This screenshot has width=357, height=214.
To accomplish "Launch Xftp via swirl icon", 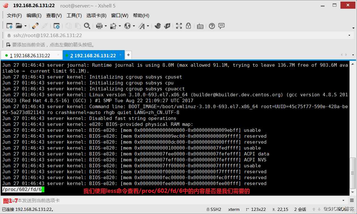I will pyautogui.click(x=157, y=26).
